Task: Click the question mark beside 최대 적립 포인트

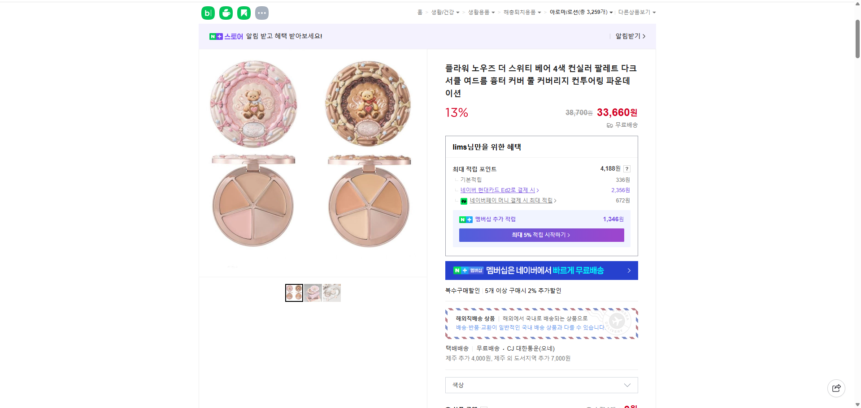Action: 626,169
